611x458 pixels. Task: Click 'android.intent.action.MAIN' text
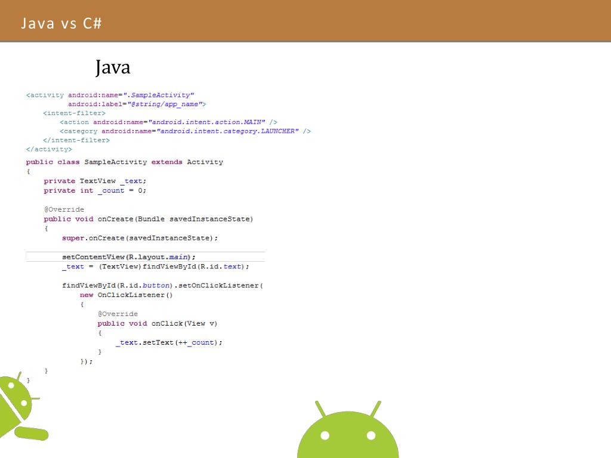point(206,122)
